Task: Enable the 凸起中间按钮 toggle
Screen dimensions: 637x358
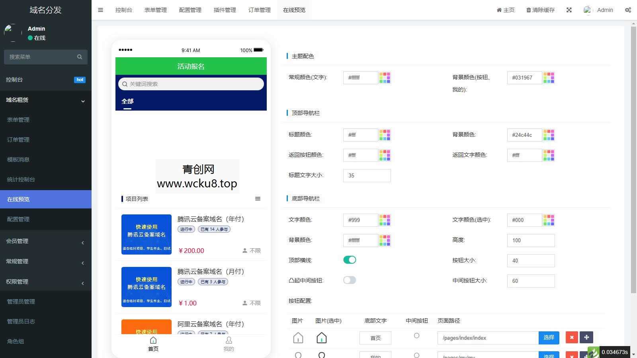Action: [350, 280]
